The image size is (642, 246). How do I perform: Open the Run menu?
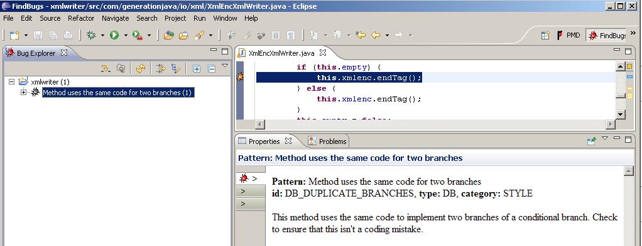coord(199,18)
